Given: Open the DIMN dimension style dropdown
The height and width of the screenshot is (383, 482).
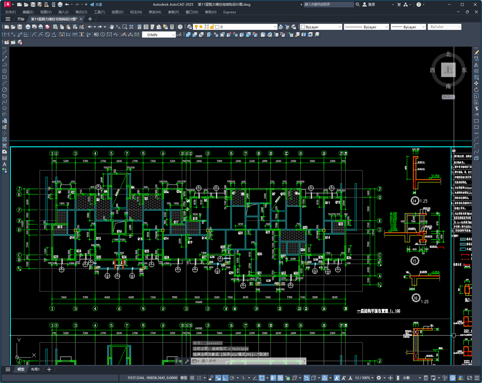Looking at the screenshot, I should tap(173, 35).
